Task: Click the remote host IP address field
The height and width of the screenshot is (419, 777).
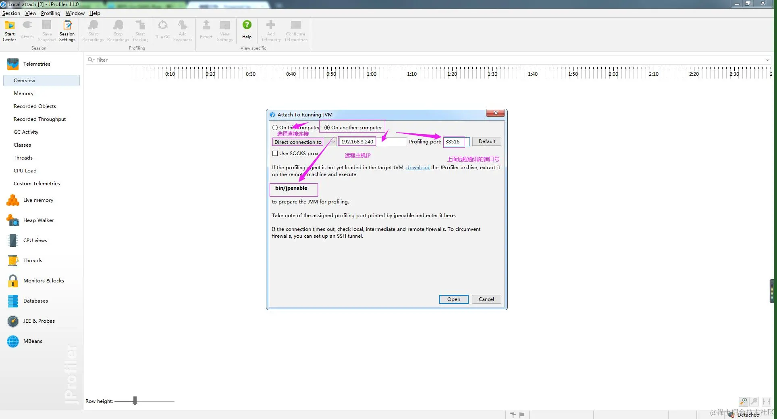Action: click(x=372, y=142)
